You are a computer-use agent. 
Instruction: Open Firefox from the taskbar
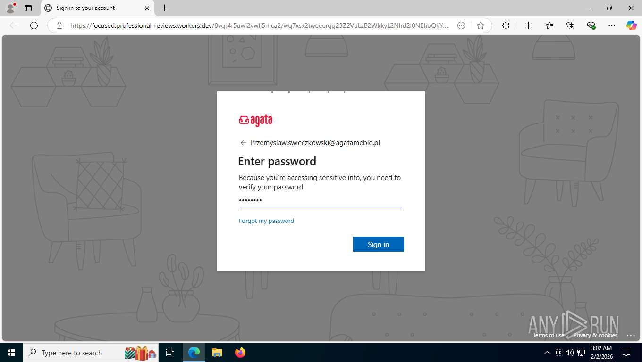pyautogui.click(x=240, y=353)
